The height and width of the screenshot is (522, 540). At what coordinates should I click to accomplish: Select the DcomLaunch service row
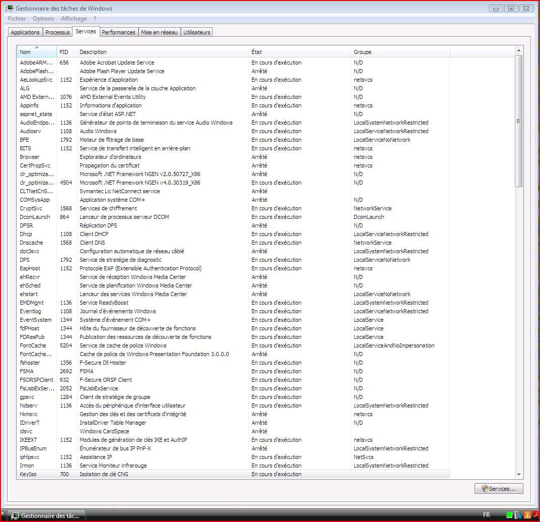[x=233, y=217]
